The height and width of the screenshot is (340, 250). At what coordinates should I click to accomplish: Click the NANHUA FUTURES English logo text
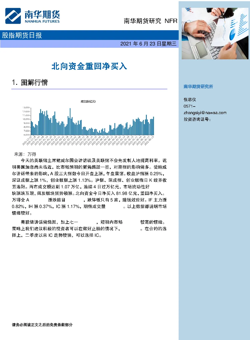42,21
